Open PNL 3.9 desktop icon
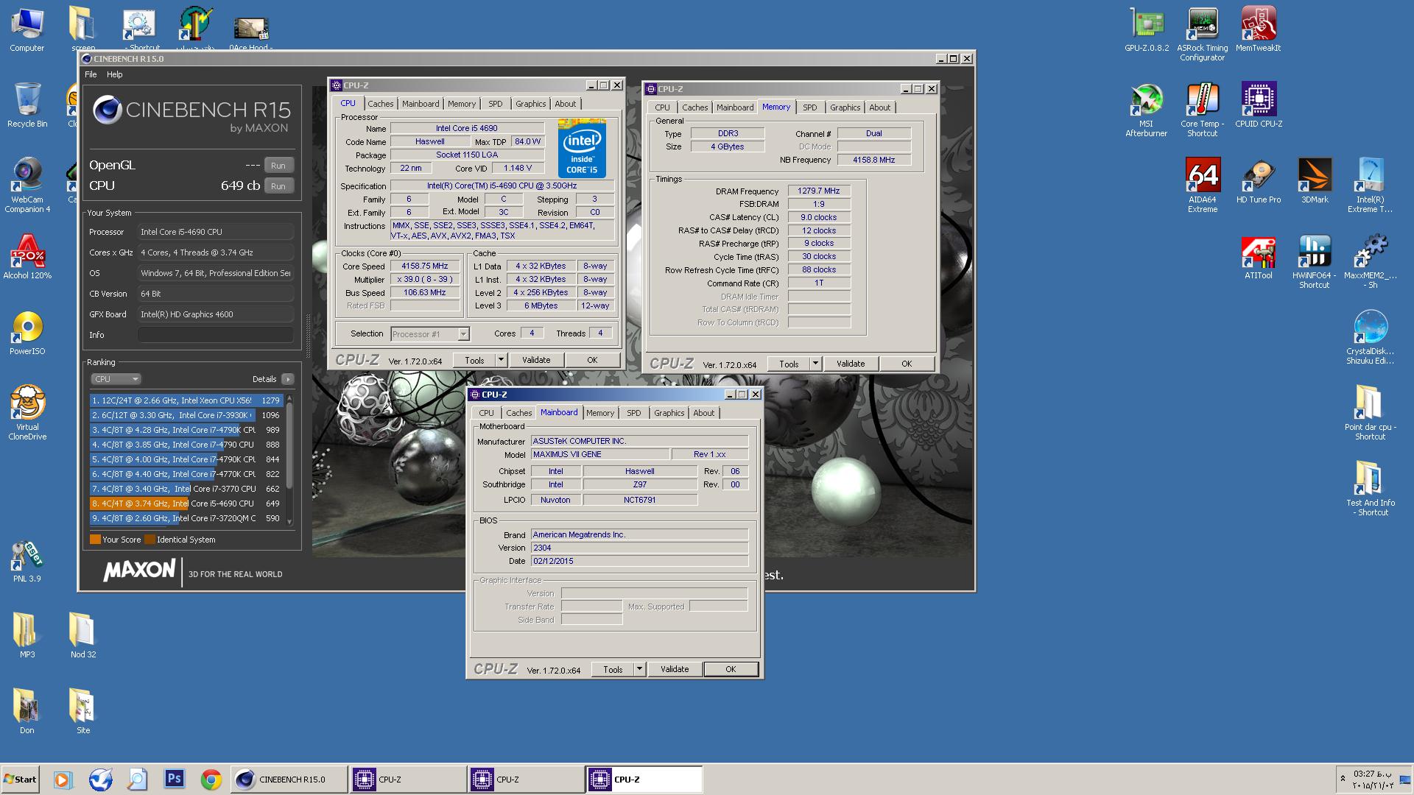The height and width of the screenshot is (795, 1414). (x=27, y=561)
